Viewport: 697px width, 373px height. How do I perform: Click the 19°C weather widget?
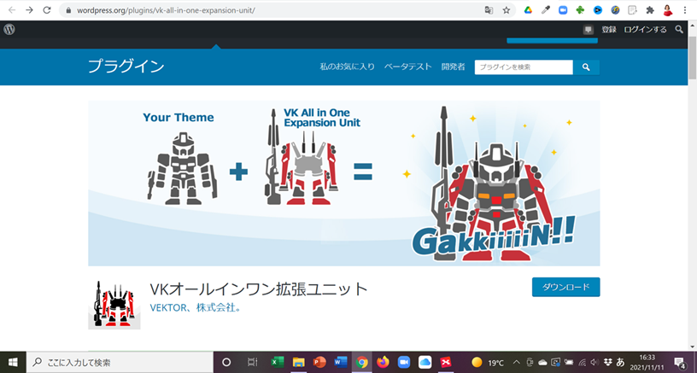[x=488, y=363]
